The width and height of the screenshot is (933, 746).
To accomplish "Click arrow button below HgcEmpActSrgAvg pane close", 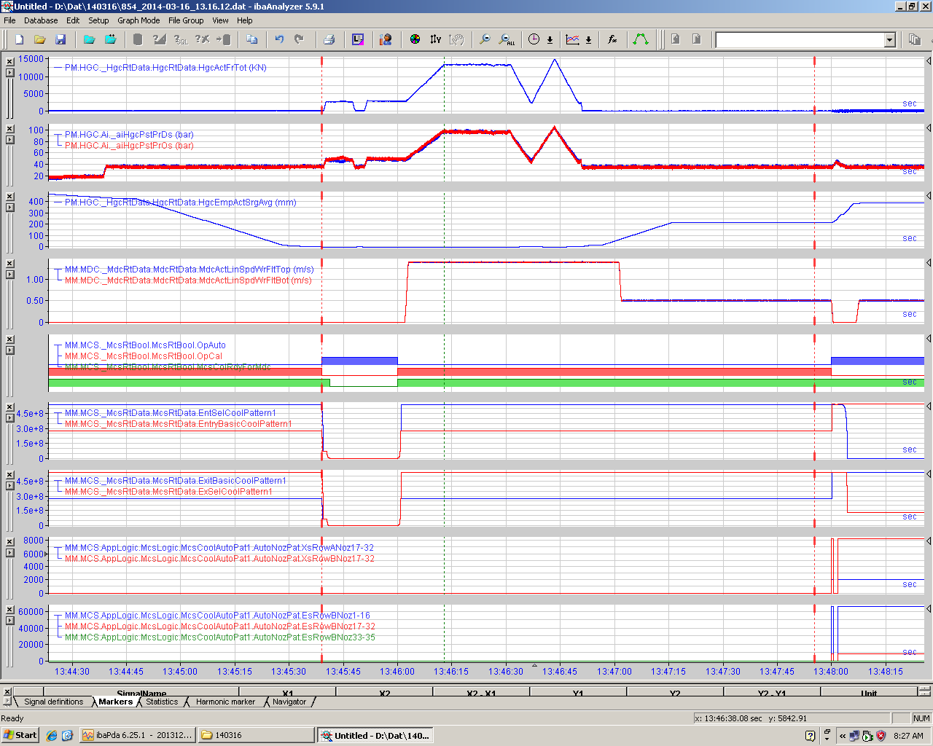I will [9, 208].
